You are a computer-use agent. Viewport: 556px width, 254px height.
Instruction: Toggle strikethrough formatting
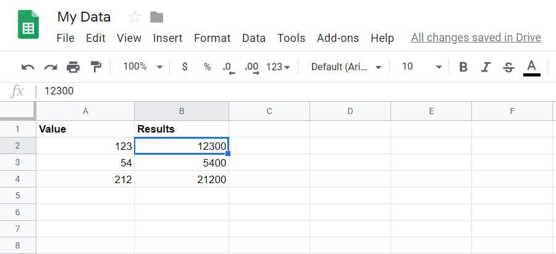click(508, 67)
